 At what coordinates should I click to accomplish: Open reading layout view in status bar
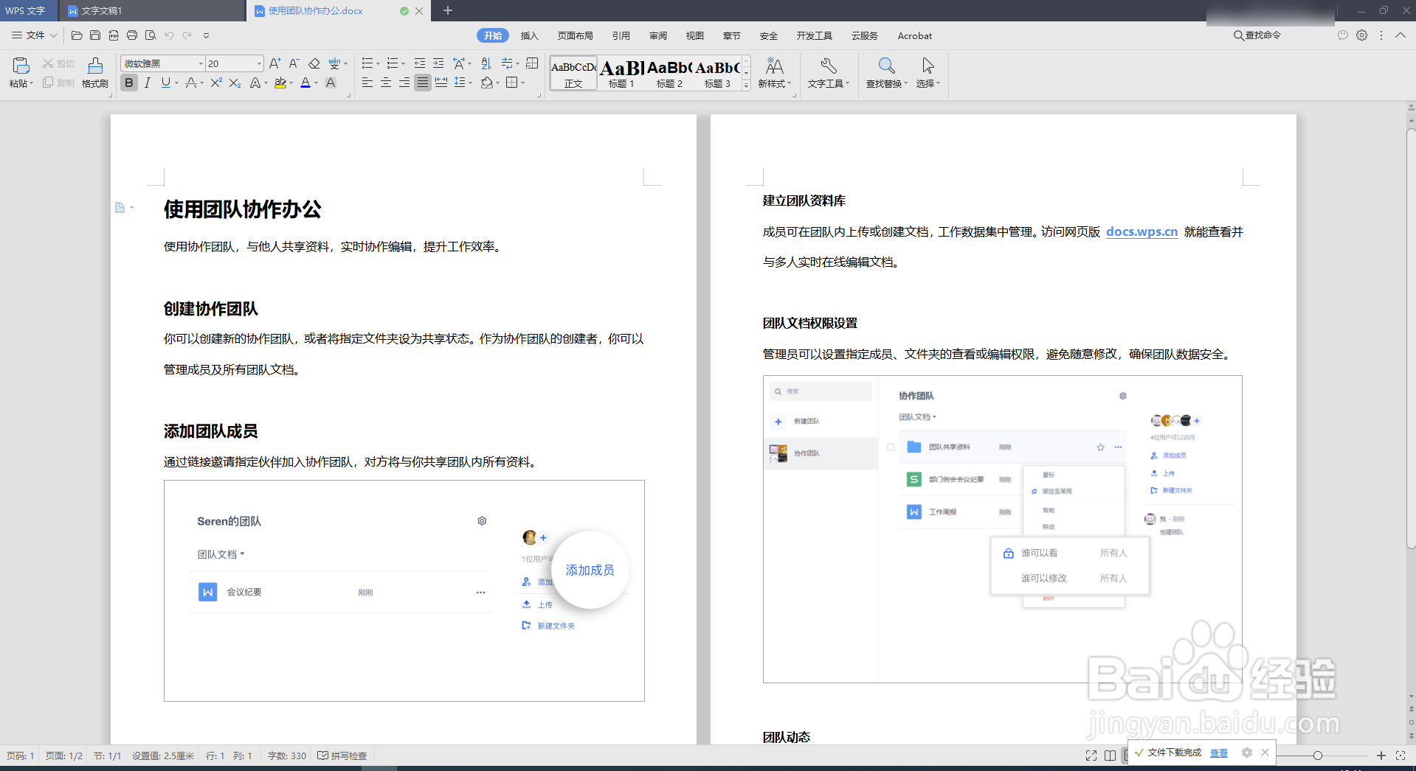[x=1110, y=756]
